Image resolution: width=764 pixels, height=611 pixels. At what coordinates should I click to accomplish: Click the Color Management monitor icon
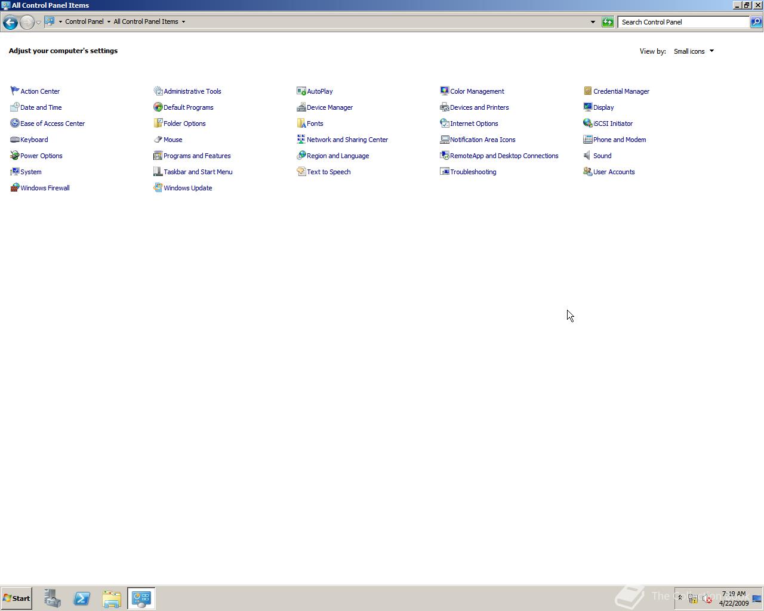tap(445, 91)
